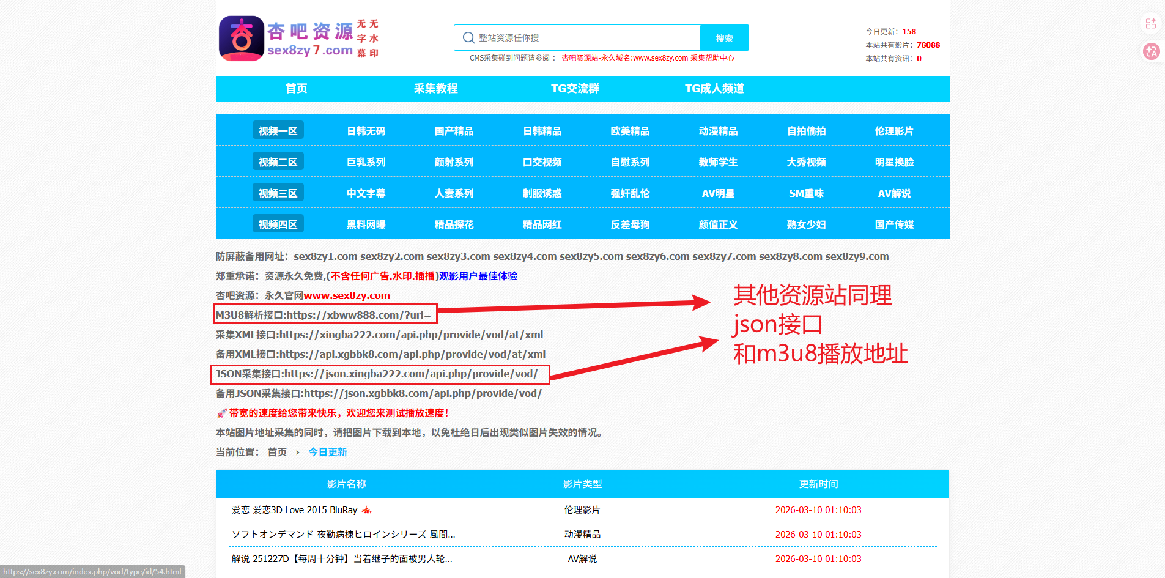This screenshot has width=1165, height=578.
Task: Select the 视频三区 category label
Action: pyautogui.click(x=278, y=193)
